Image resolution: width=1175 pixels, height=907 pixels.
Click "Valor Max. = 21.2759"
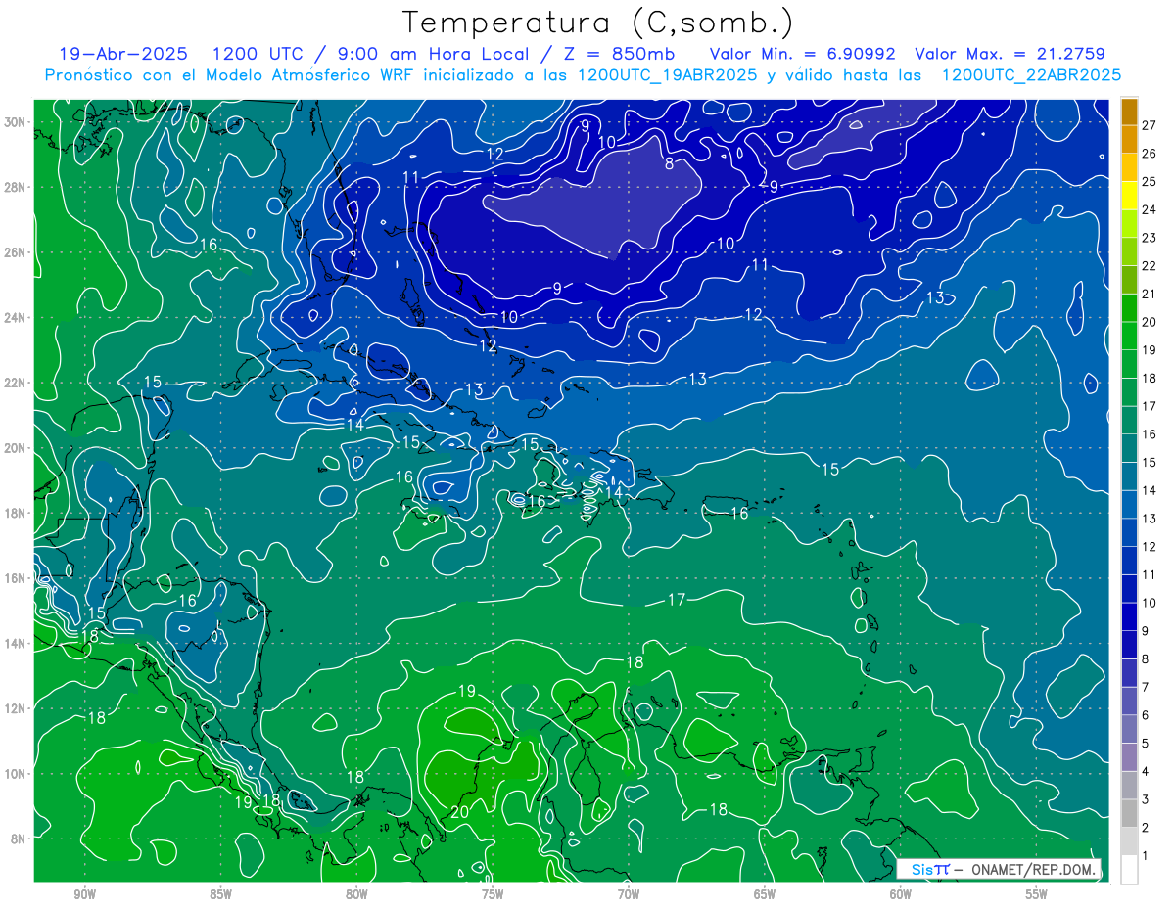click(1010, 54)
